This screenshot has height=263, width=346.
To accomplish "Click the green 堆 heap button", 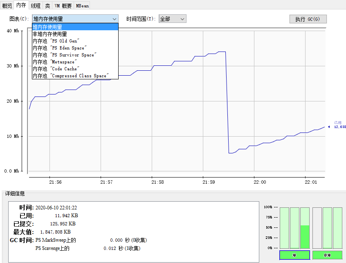I will pos(294,255).
